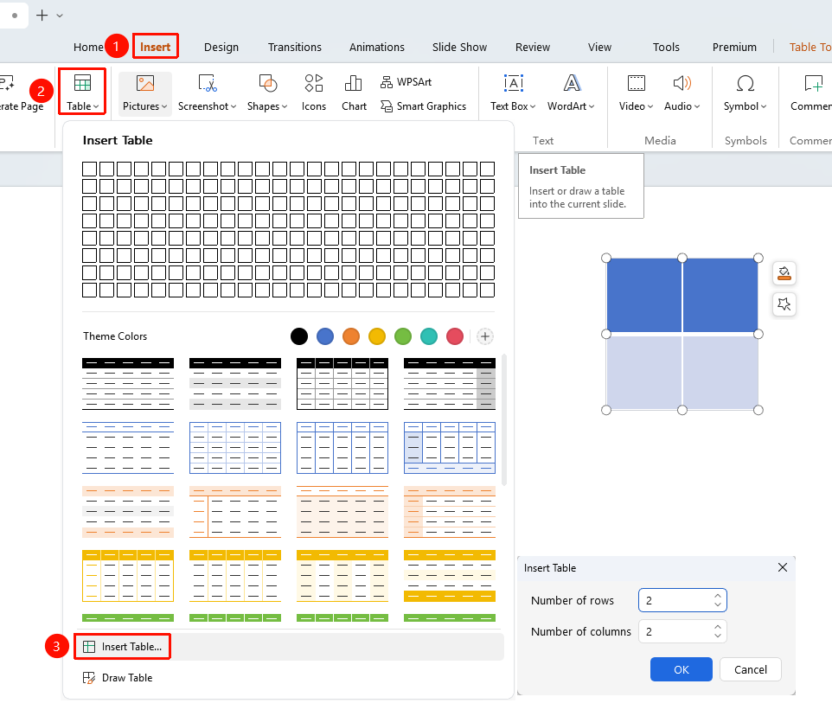Click the Number of columns field

coord(682,631)
